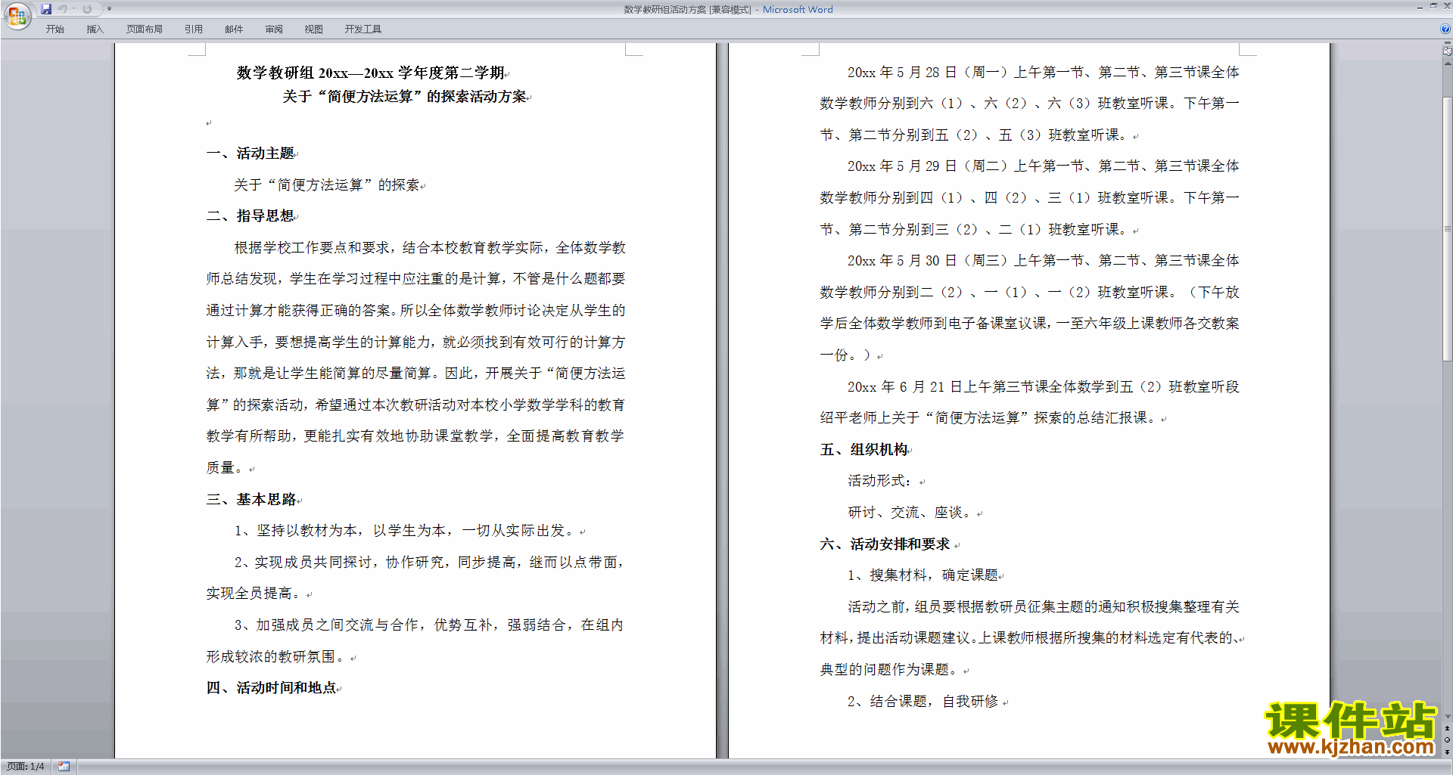Switch to the 视图 tab
Viewport: 1453px width, 775px height.
coord(313,29)
